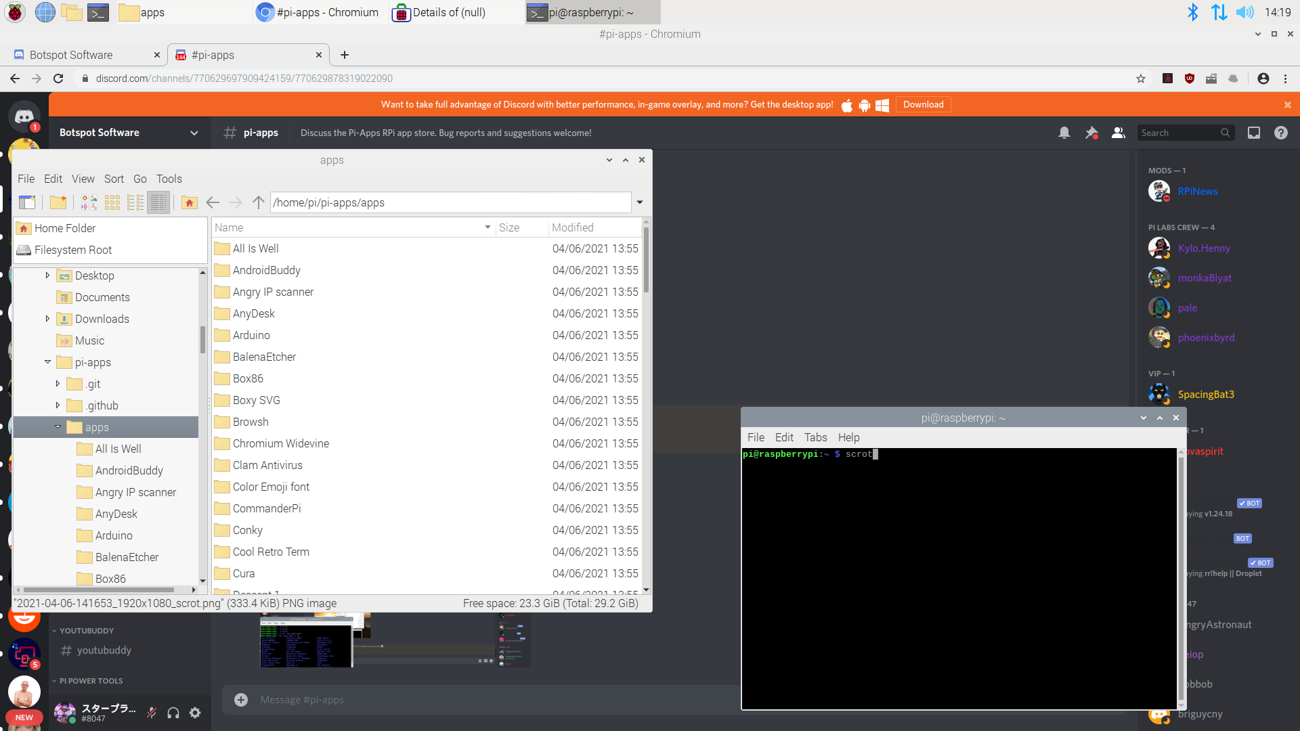Open the youtubuddy channel

104,650
